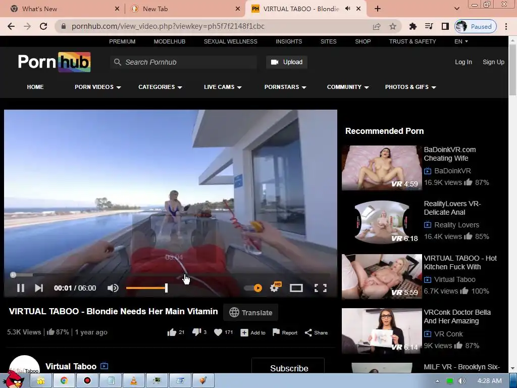Image resolution: width=517 pixels, height=388 pixels.
Task: Open the BaDoinkVR channel link in sidebar
Action: click(x=452, y=171)
